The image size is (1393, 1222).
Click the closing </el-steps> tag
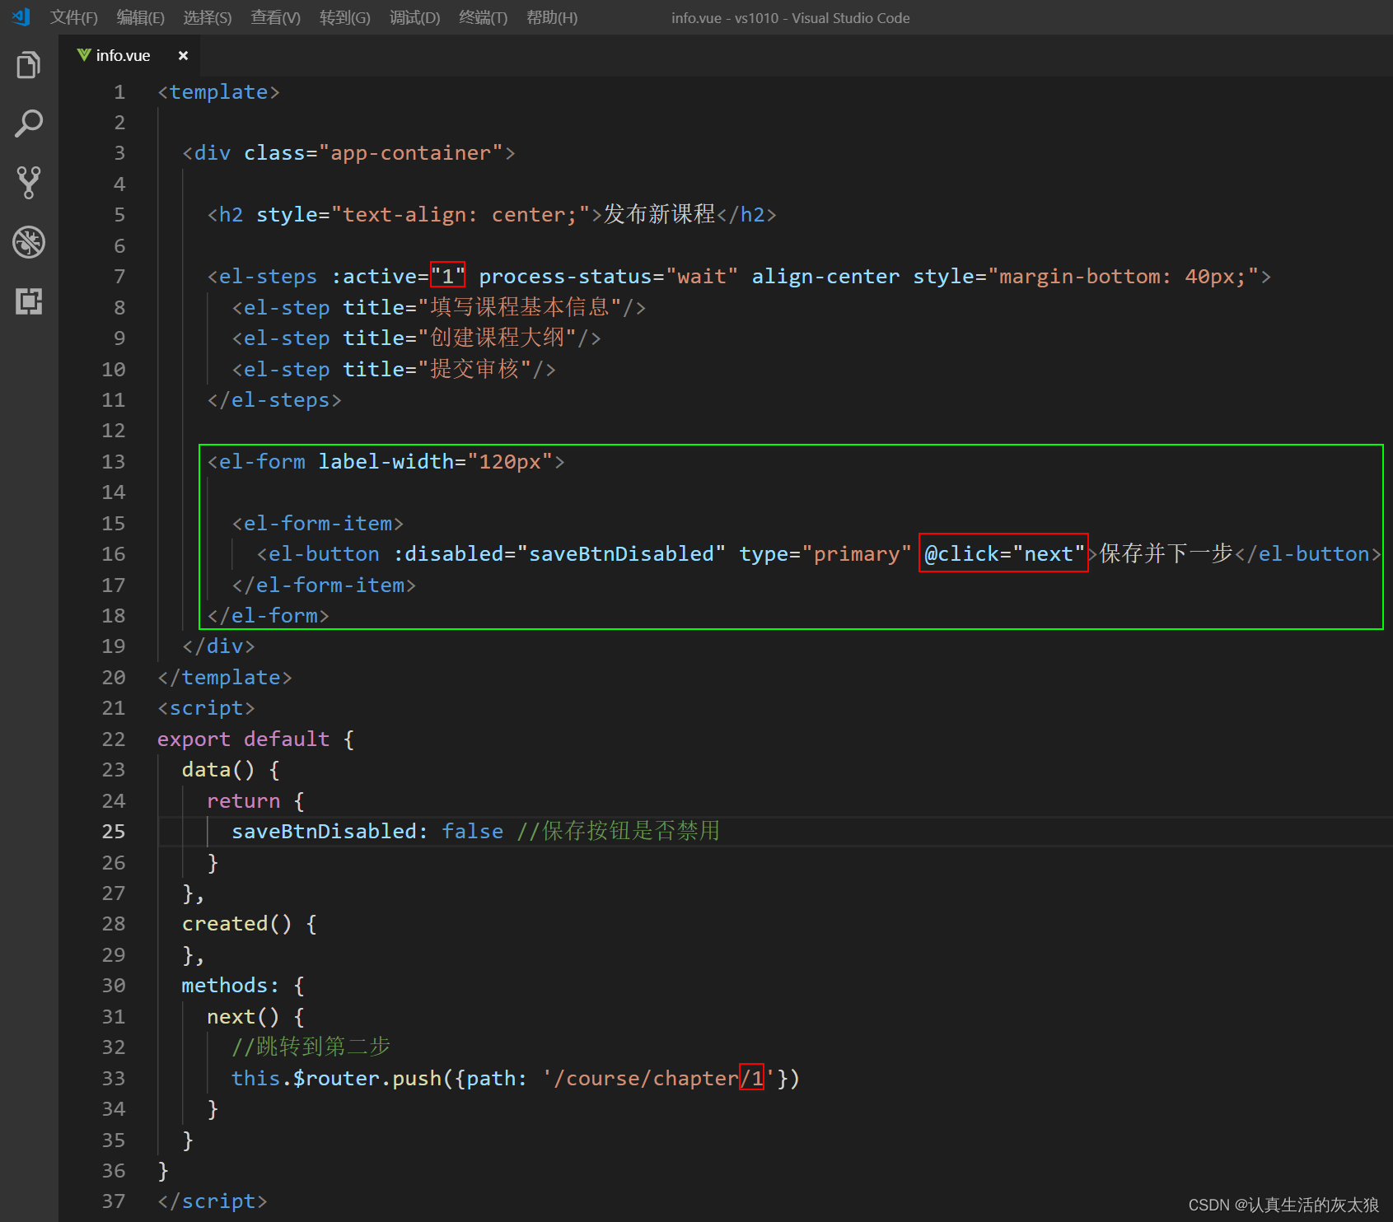pyautogui.click(x=274, y=400)
